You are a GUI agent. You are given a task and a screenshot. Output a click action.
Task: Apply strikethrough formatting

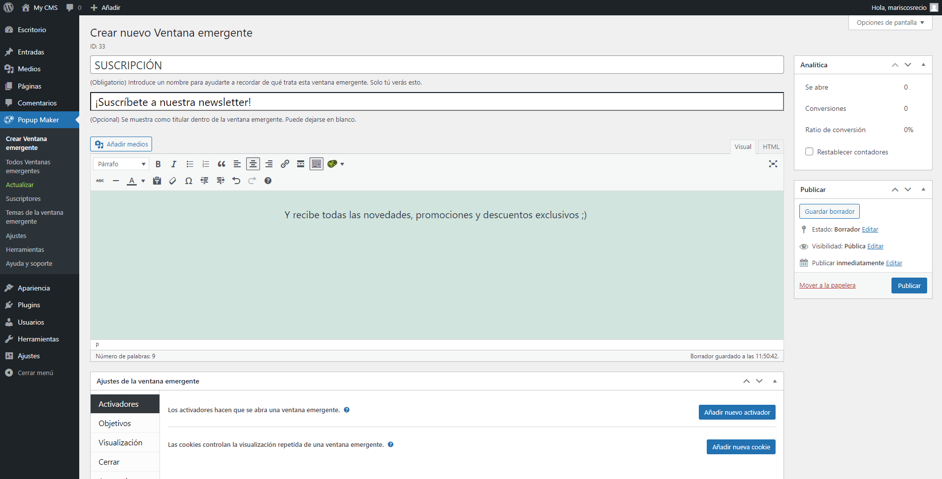tap(100, 181)
